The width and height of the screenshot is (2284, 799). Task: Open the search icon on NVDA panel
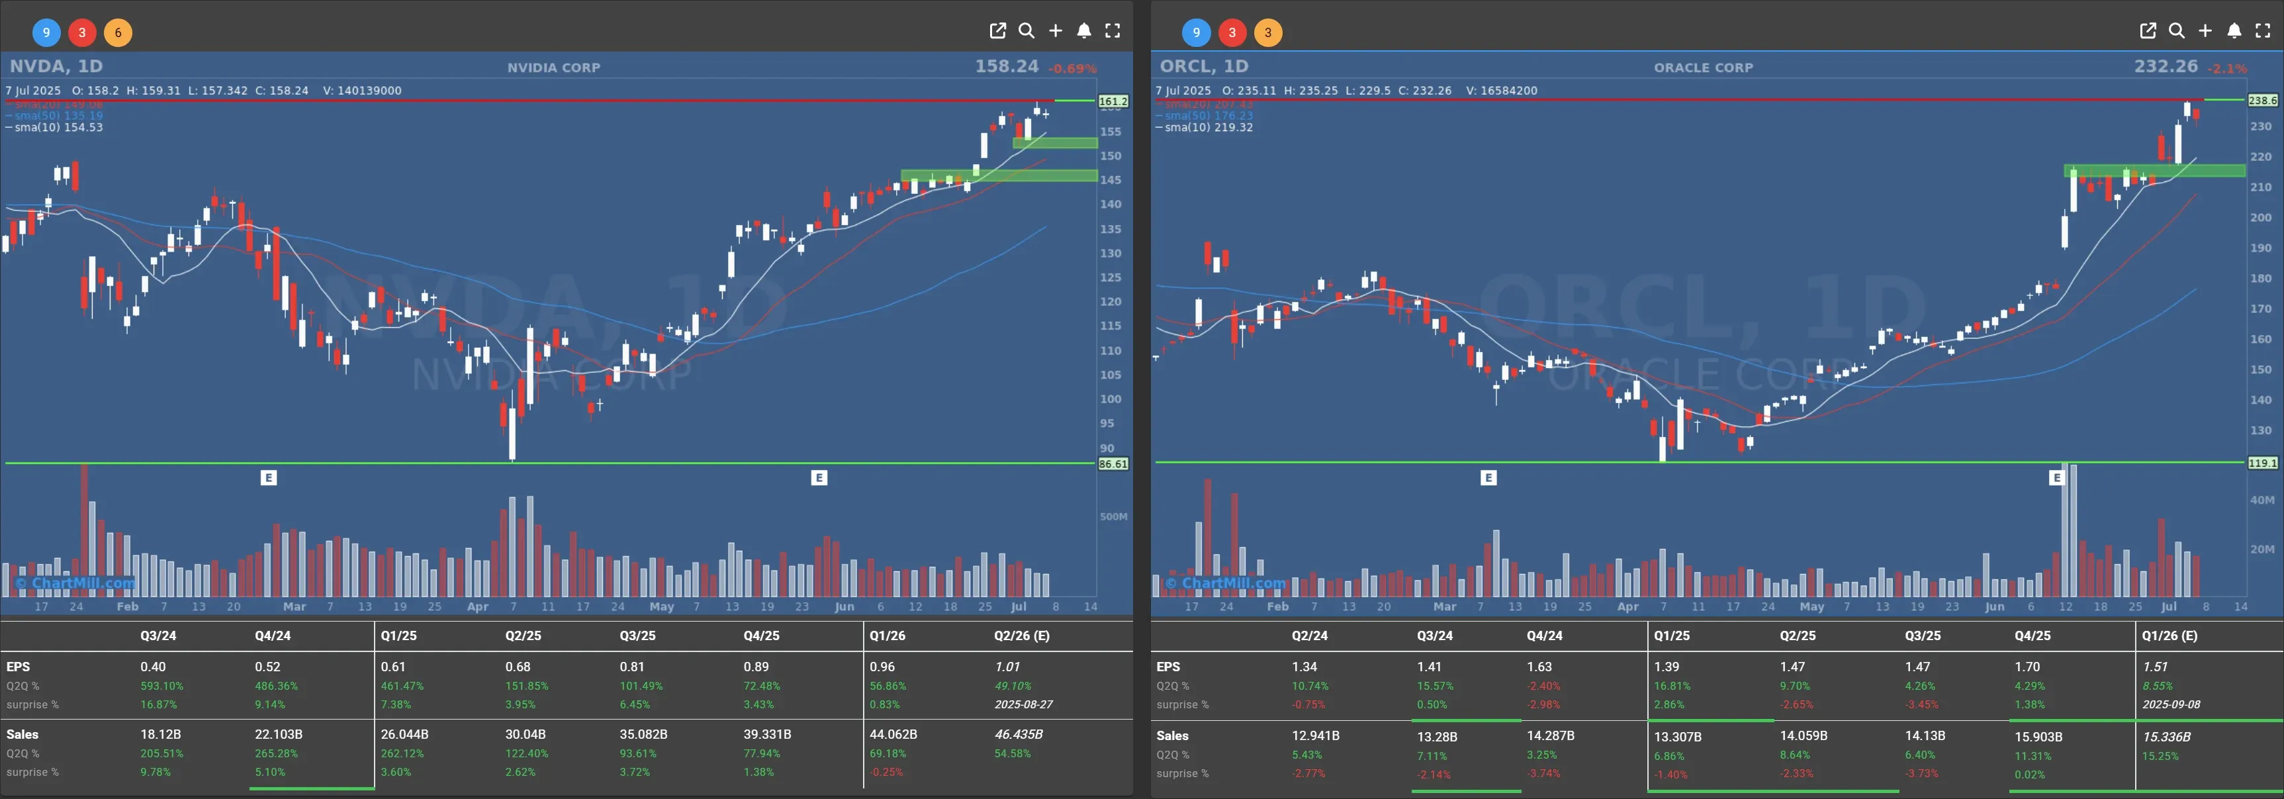[1027, 31]
